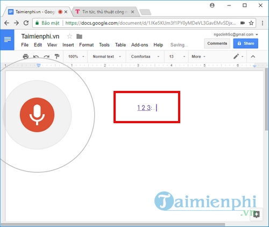Click the Undo icon

36,57
